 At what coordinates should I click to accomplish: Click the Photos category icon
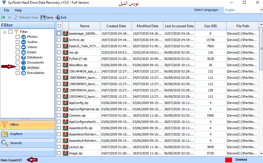point(24,37)
